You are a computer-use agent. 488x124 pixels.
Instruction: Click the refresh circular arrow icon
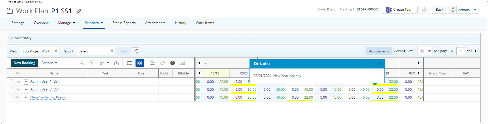[162, 63]
